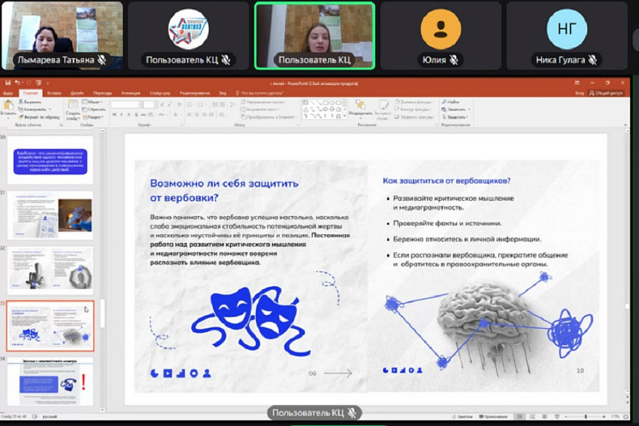Viewport: 639px width, 426px height.
Task: Select the blue Вербовка definition slide thumbnail
Action: pos(50,160)
